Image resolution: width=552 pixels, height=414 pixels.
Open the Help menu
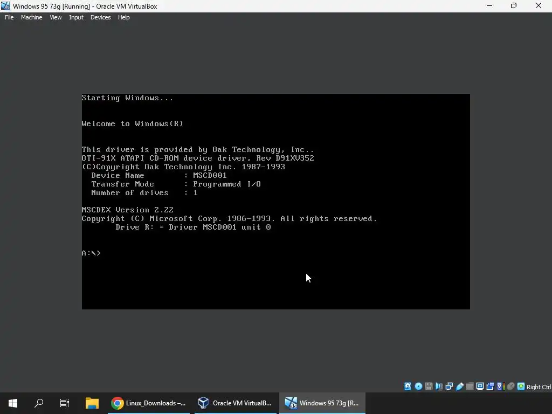point(123,17)
